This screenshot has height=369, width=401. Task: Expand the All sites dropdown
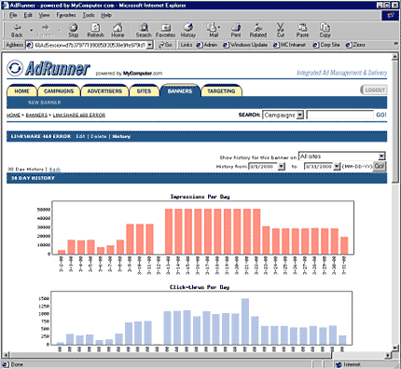(x=381, y=157)
